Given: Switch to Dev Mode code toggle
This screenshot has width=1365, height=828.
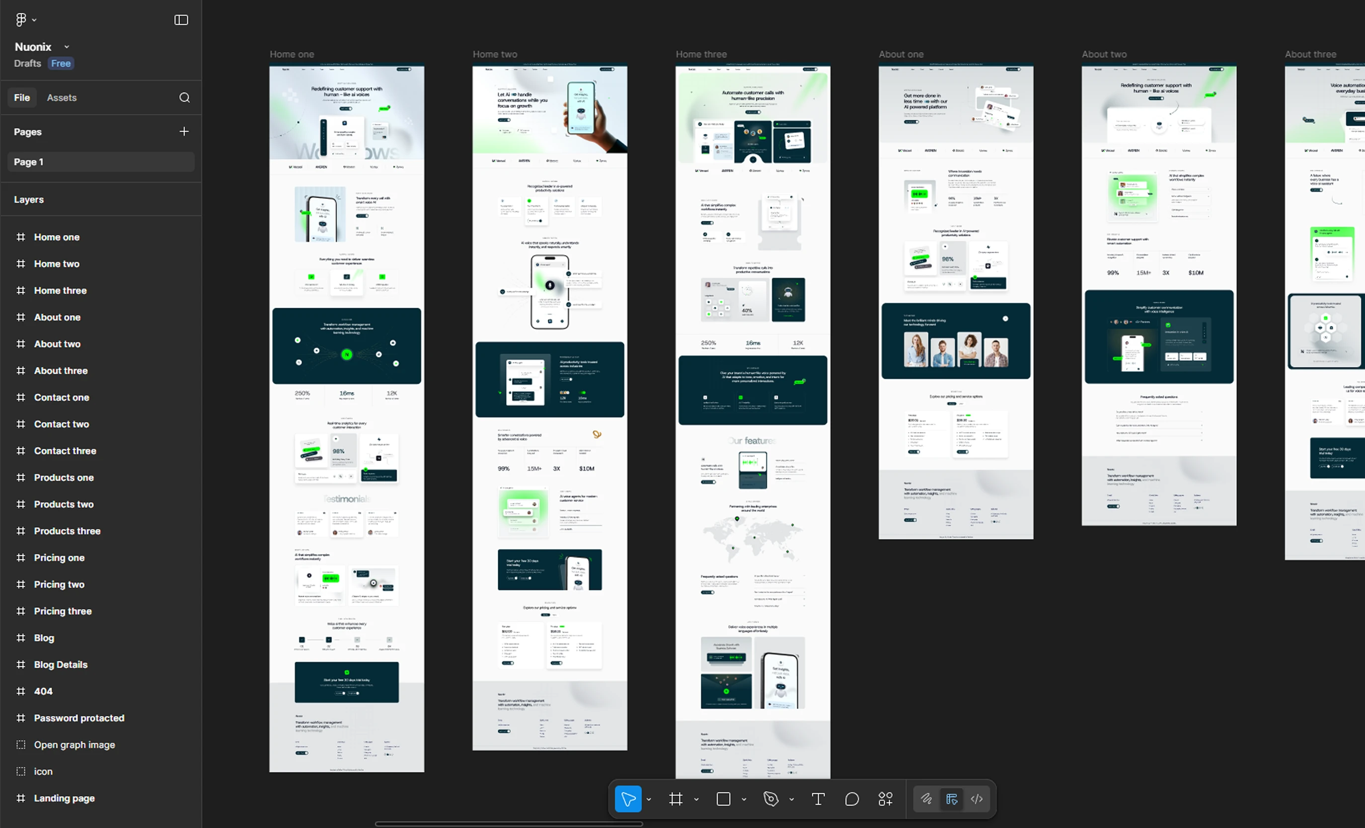Looking at the screenshot, I should (977, 799).
